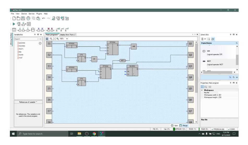Viewport: 248px width, 145px height.
Task: Click the Print icon in the toolbar
Action: coord(28,18)
